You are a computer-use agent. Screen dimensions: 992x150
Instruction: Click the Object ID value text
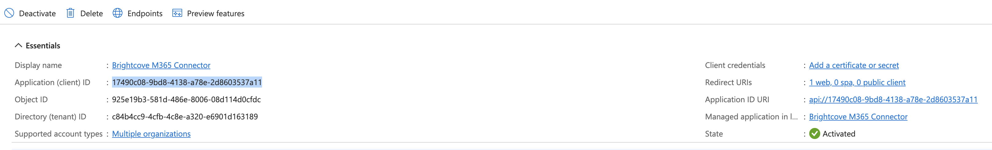tap(186, 99)
